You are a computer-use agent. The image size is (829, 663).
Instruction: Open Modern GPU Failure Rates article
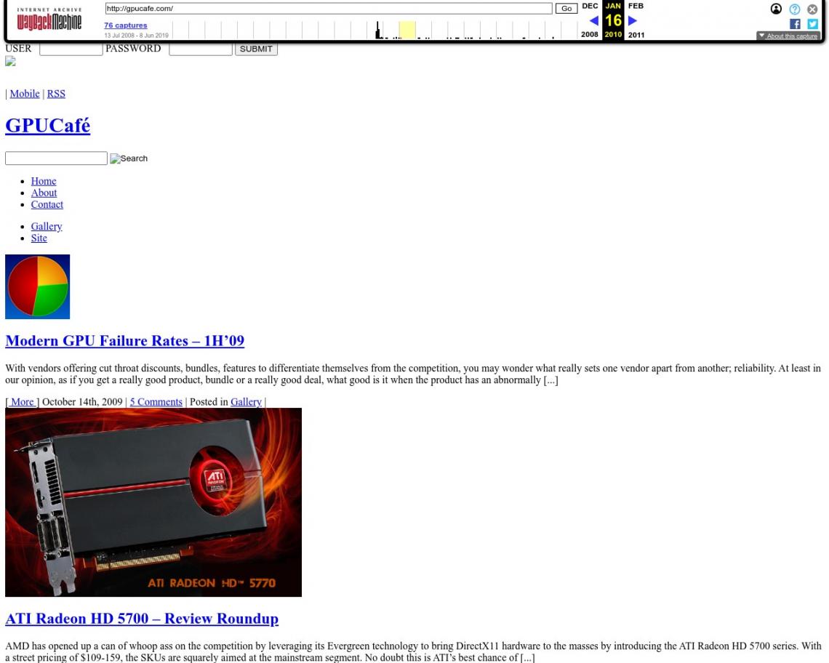[x=125, y=340]
